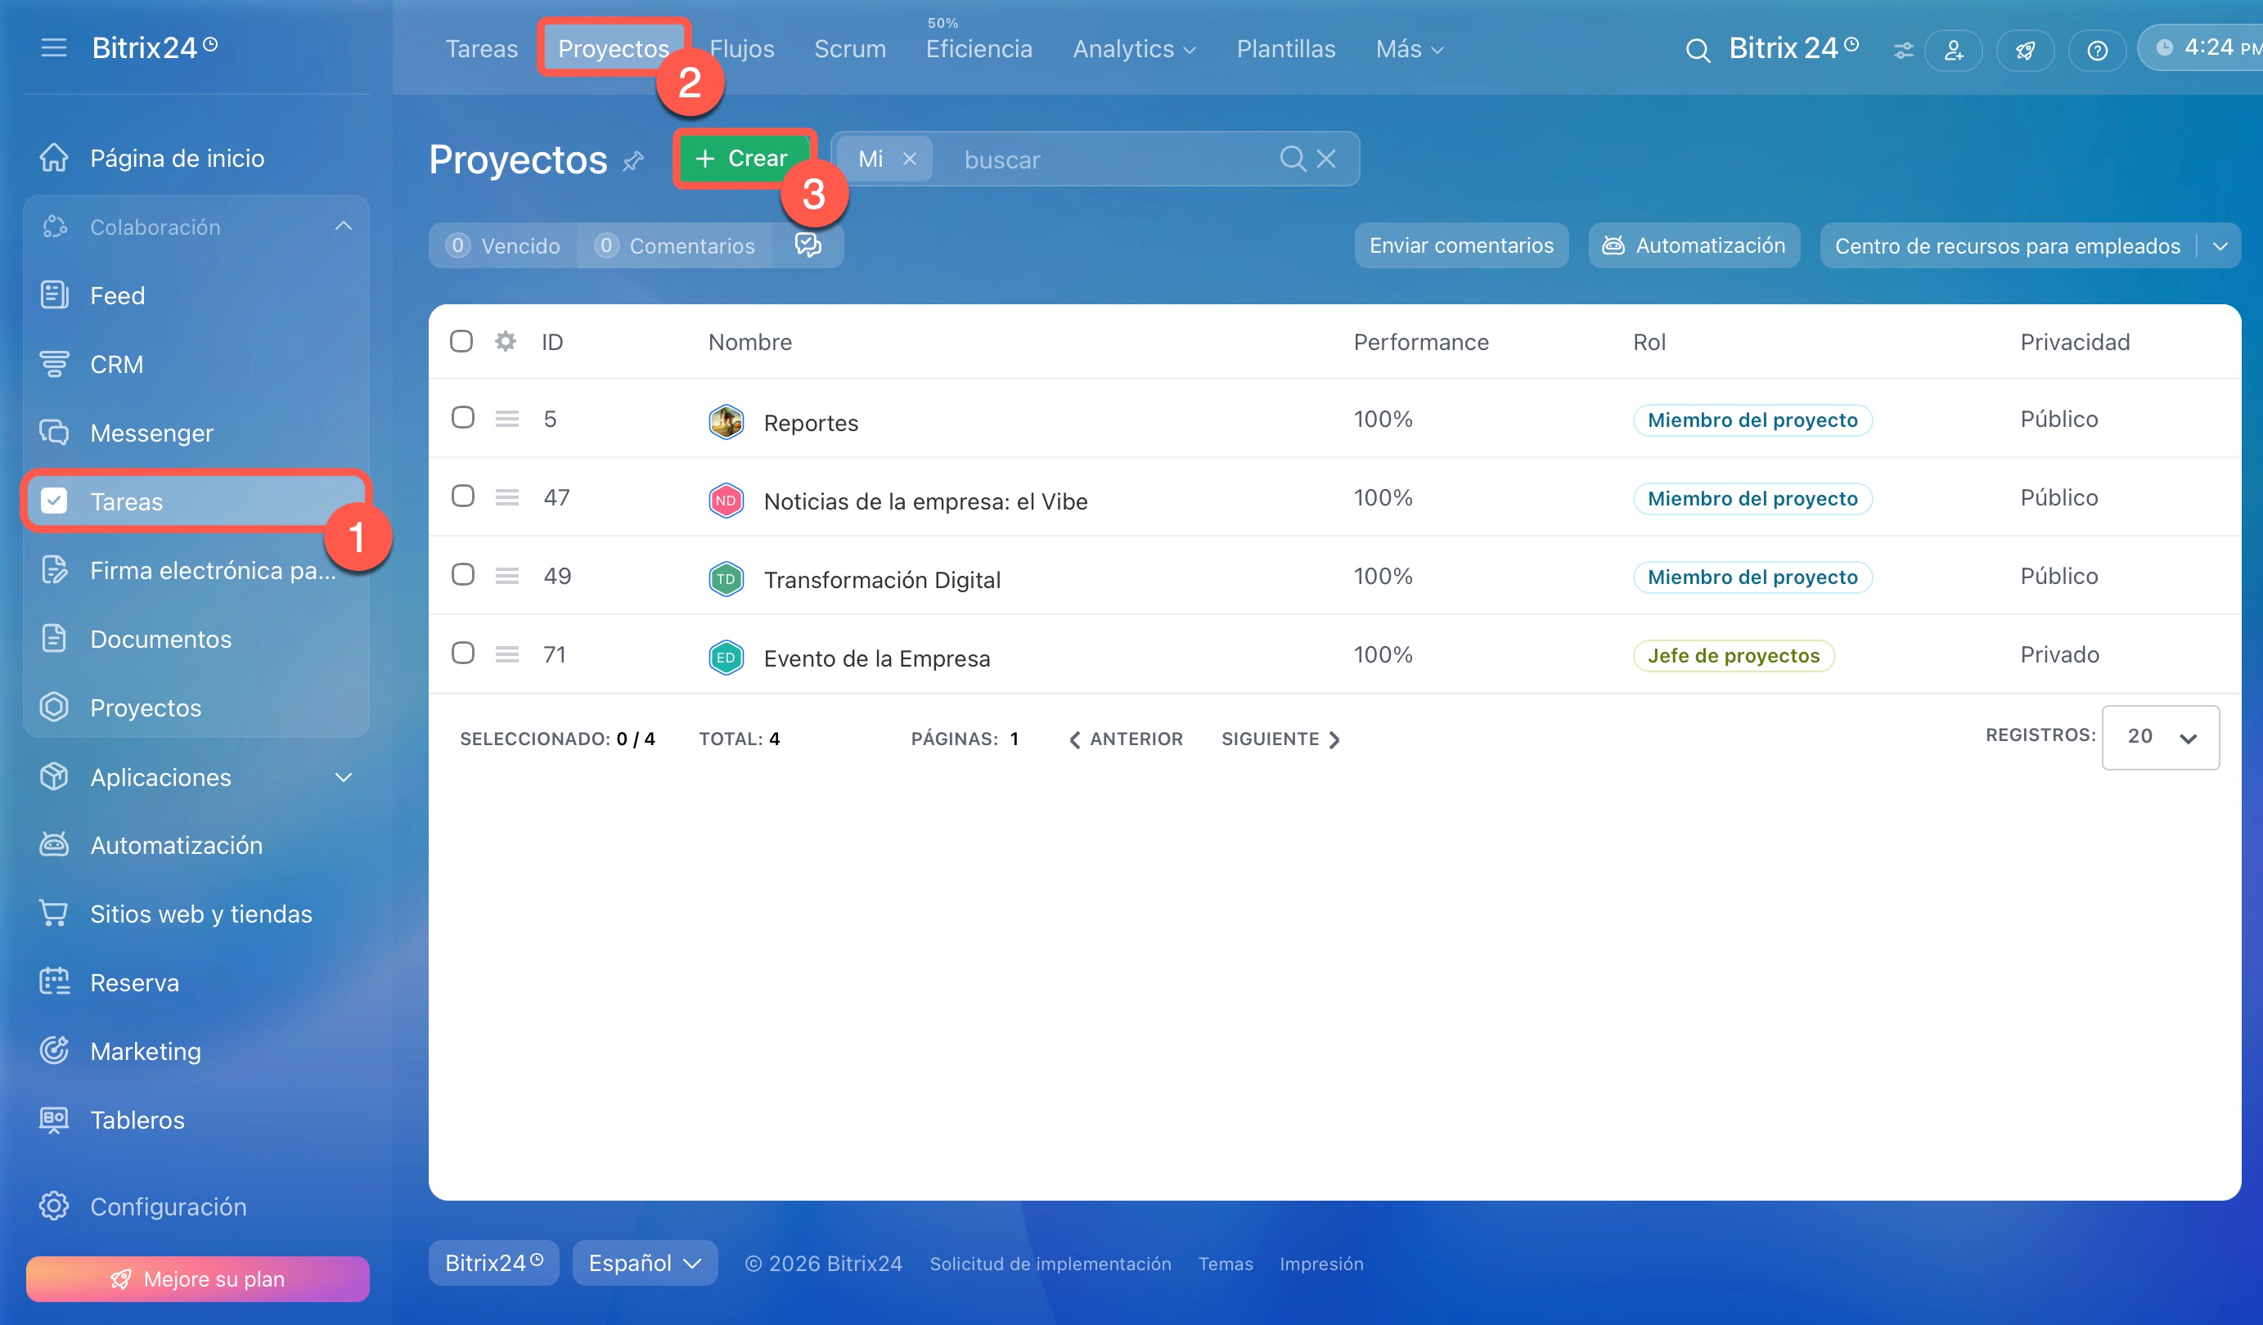Open Documentos from the sidebar

(196, 638)
